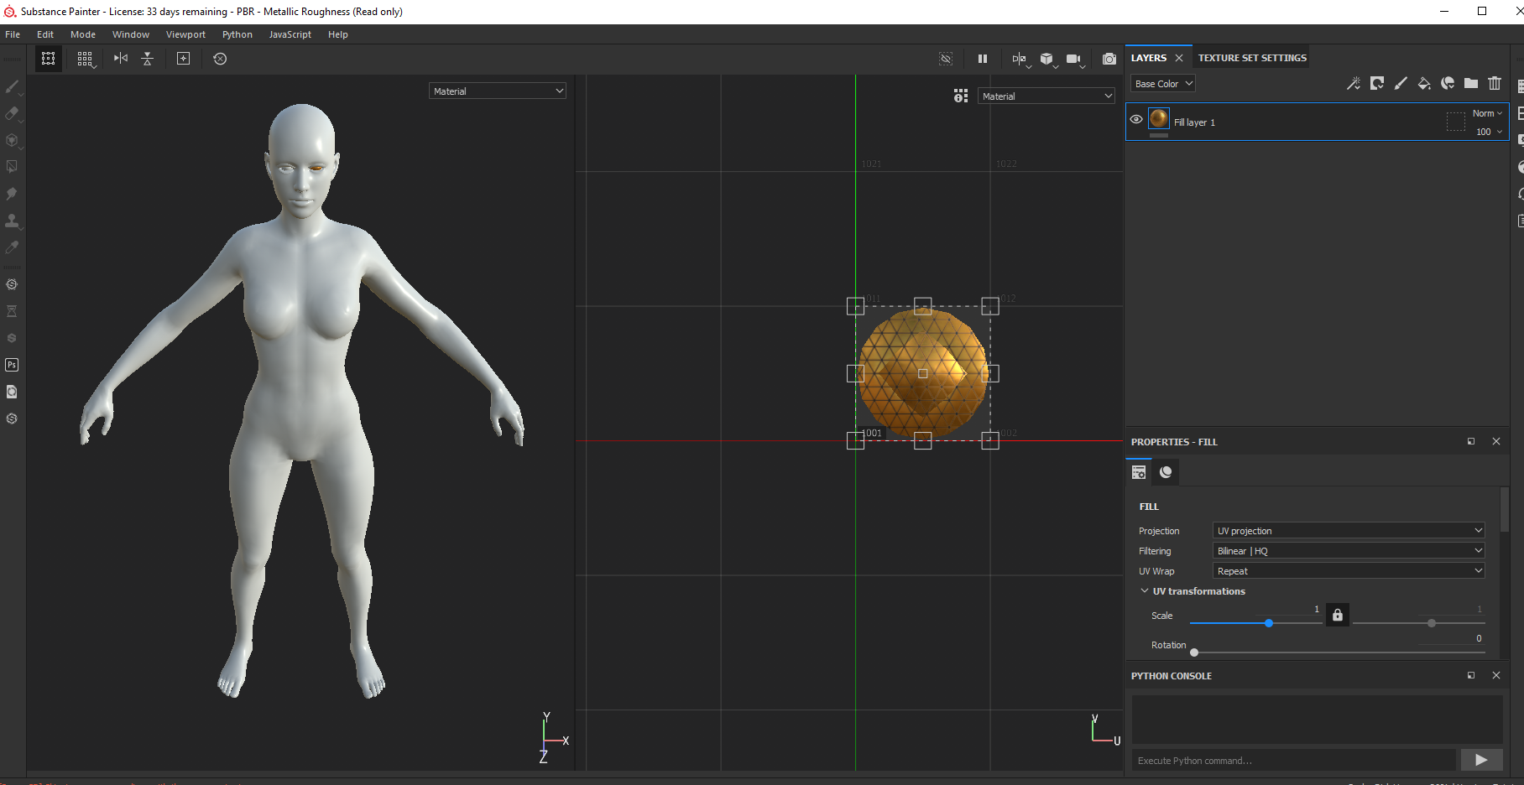Viewport: 1524px width, 785px height.
Task: Run the Python command play button
Action: pyautogui.click(x=1481, y=760)
